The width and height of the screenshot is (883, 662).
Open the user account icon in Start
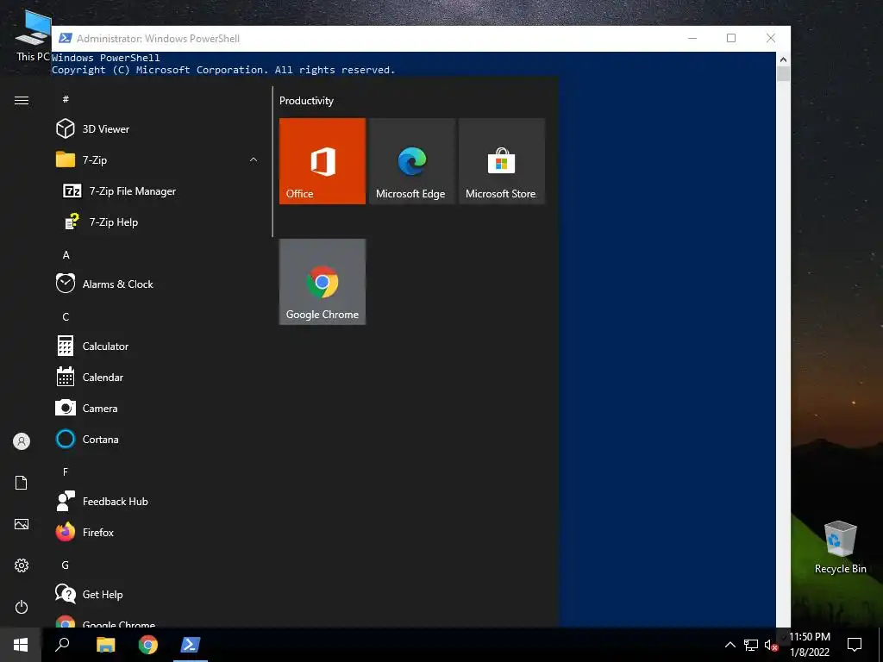pyautogui.click(x=22, y=441)
